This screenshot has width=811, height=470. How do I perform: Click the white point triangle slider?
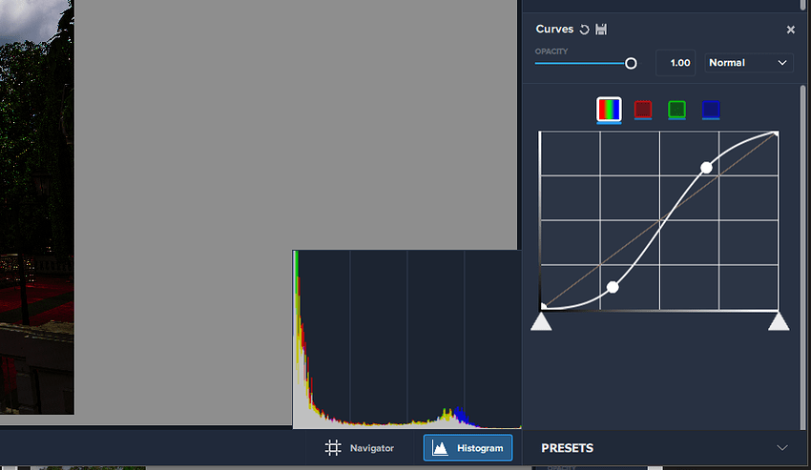tap(779, 321)
